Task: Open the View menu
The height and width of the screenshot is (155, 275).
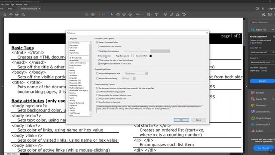Action: click(x=7, y=5)
